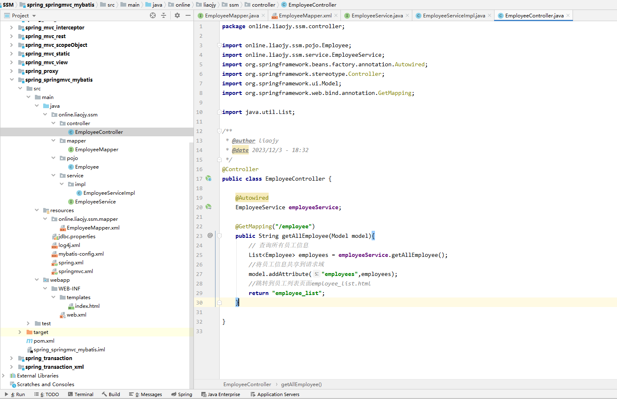Click the autowired gutter icon on line 20
The image size is (617, 399).
point(209,207)
